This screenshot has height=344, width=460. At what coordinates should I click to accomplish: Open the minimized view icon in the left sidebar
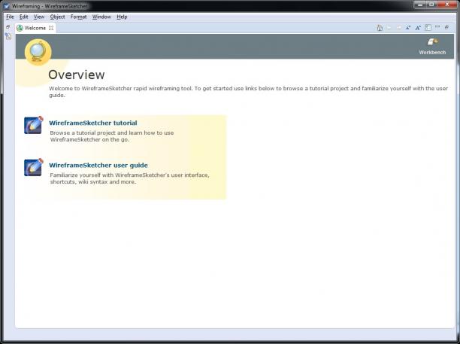pos(8,36)
